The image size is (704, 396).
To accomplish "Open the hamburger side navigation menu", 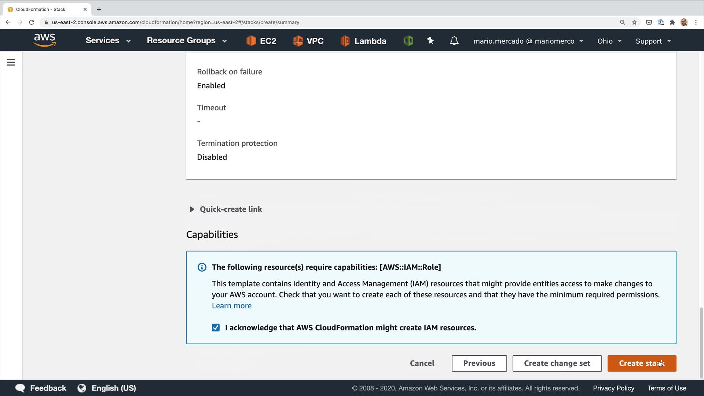I will click(x=11, y=62).
